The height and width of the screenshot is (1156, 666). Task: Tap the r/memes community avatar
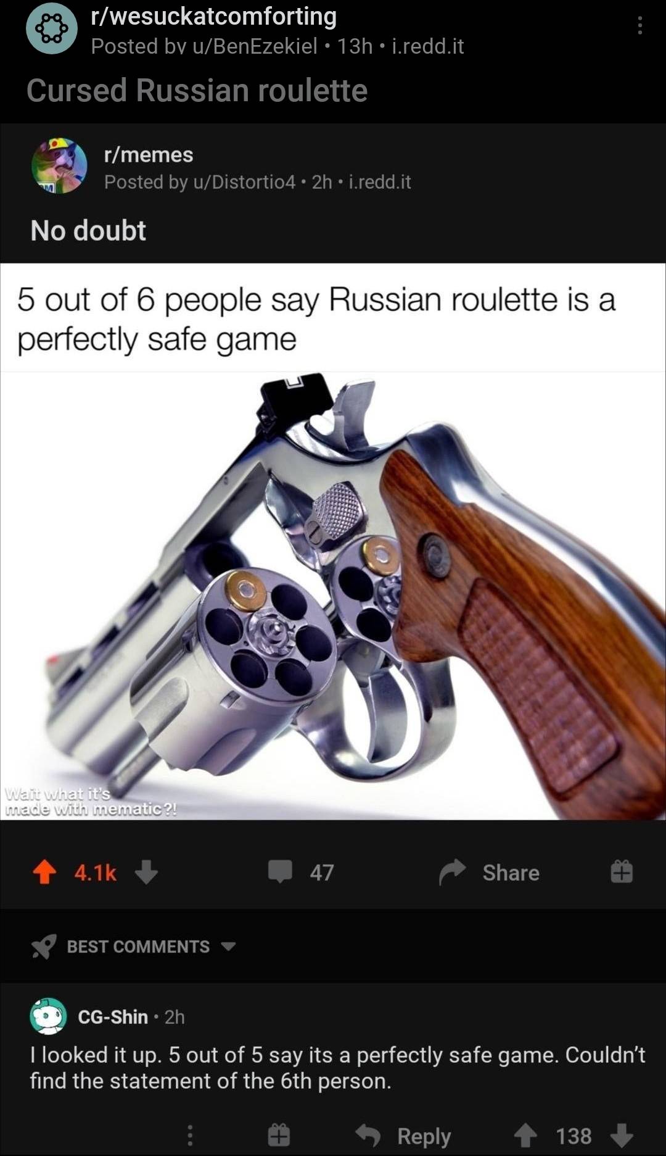point(59,165)
